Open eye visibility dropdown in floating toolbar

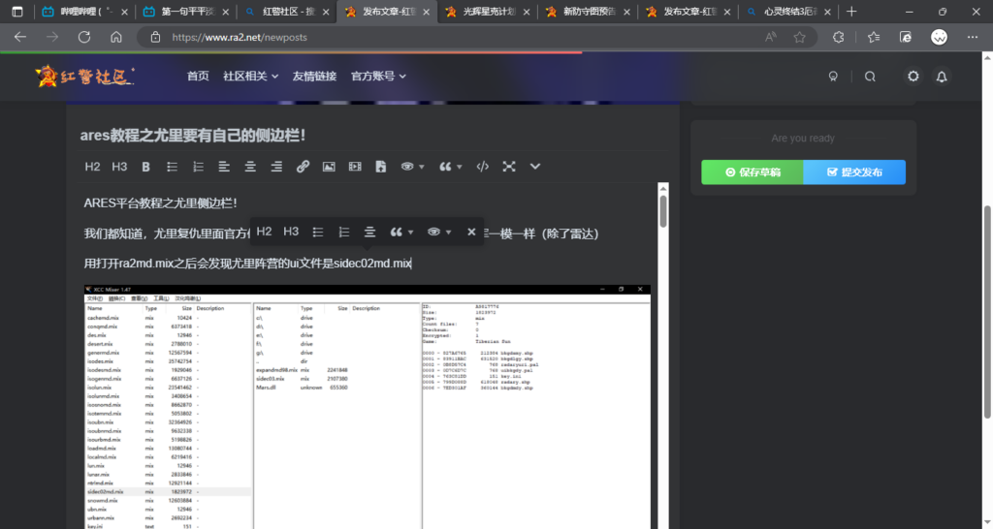pyautogui.click(x=439, y=233)
